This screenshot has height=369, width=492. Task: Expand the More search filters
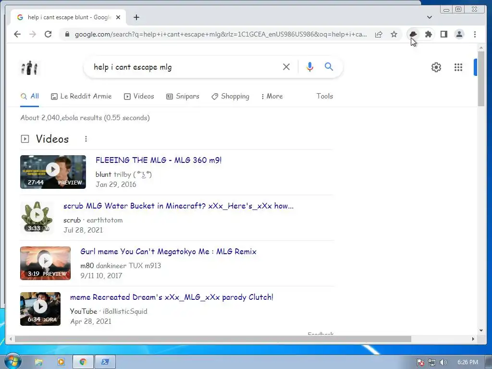coord(272,96)
